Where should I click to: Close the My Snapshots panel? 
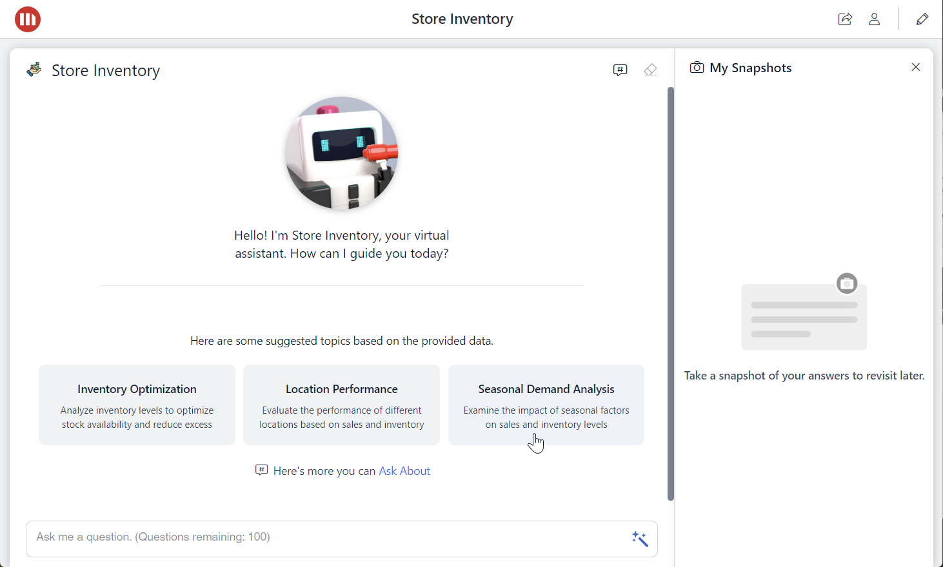(915, 67)
